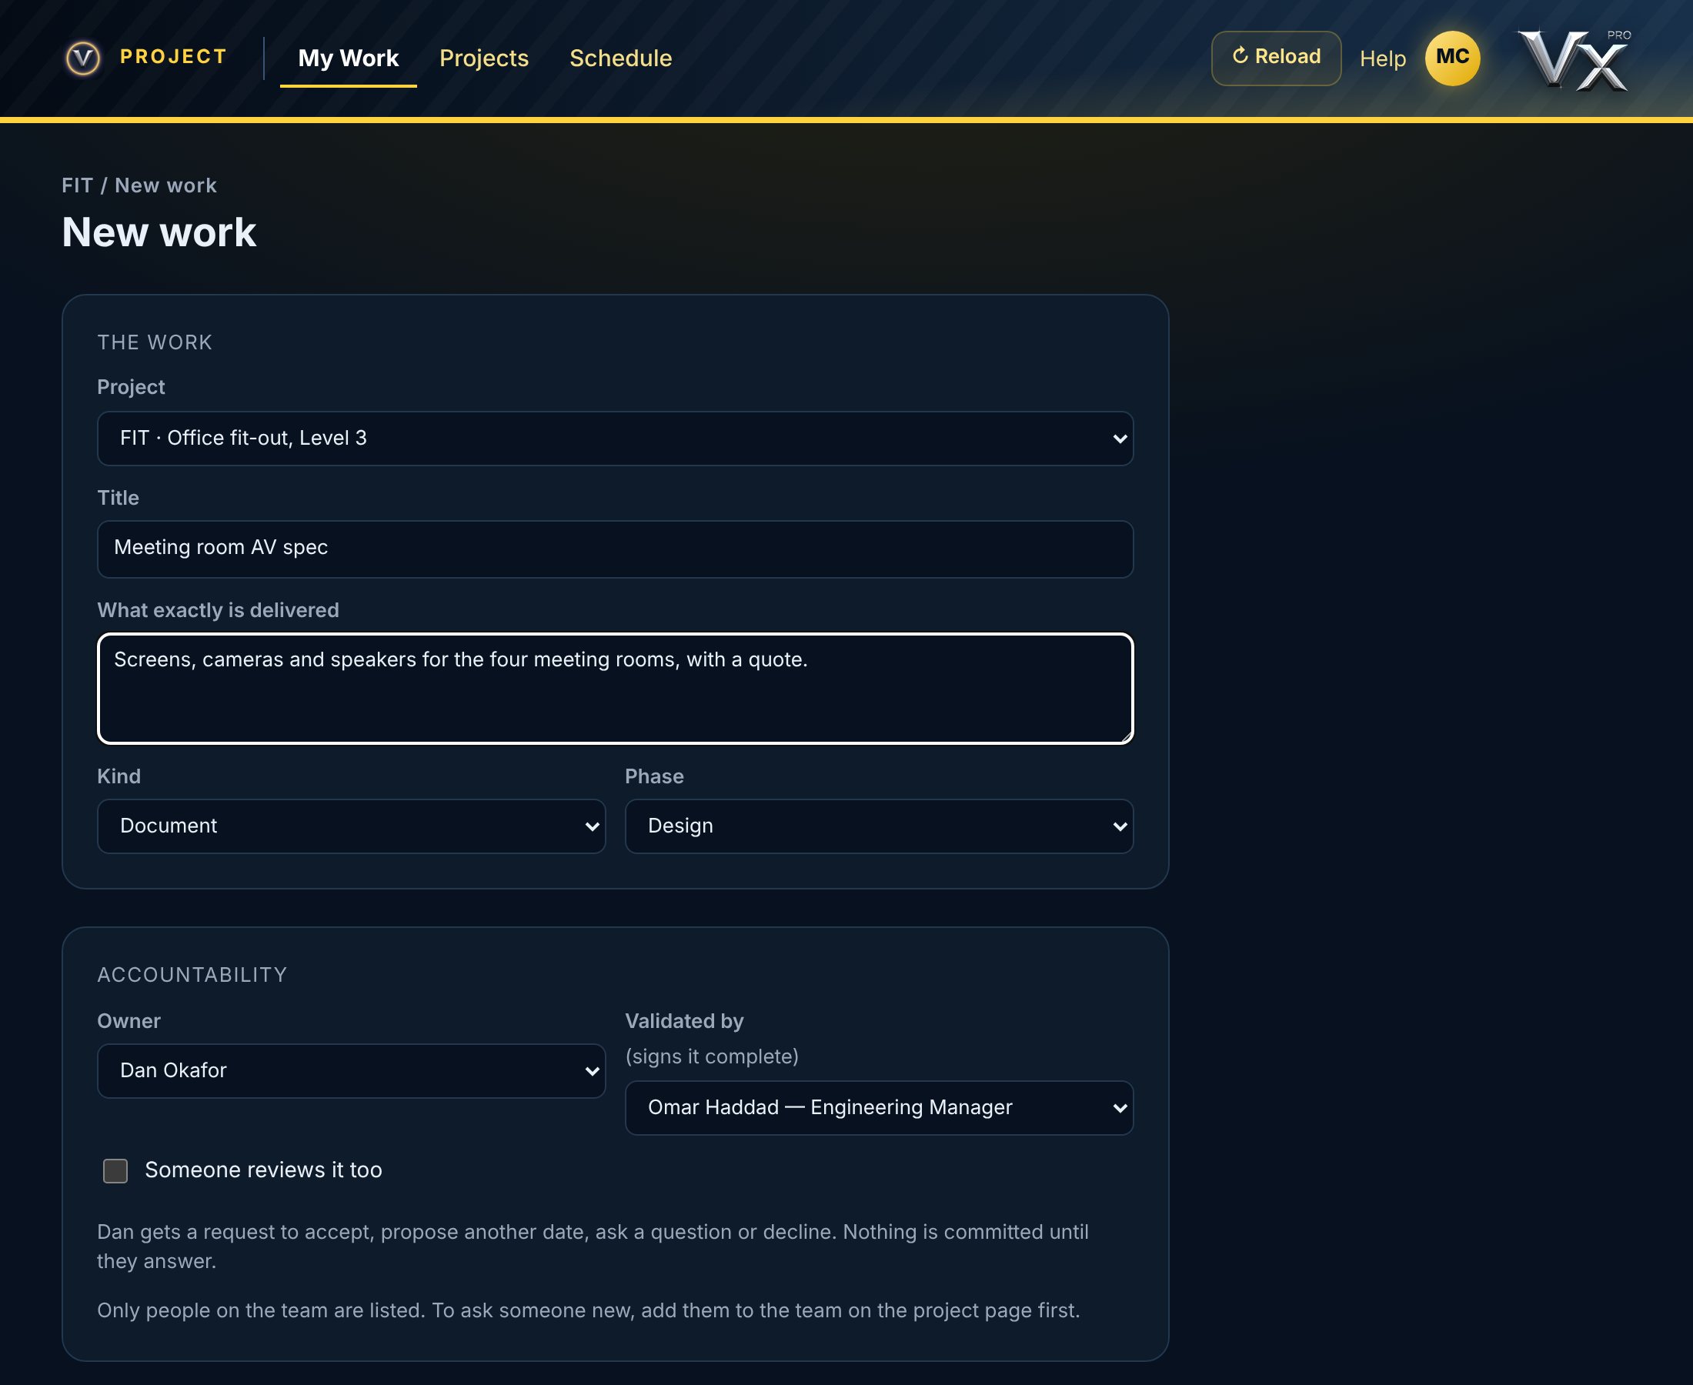
Task: Click the "Only people on the team are listed" note
Action: coord(588,1310)
